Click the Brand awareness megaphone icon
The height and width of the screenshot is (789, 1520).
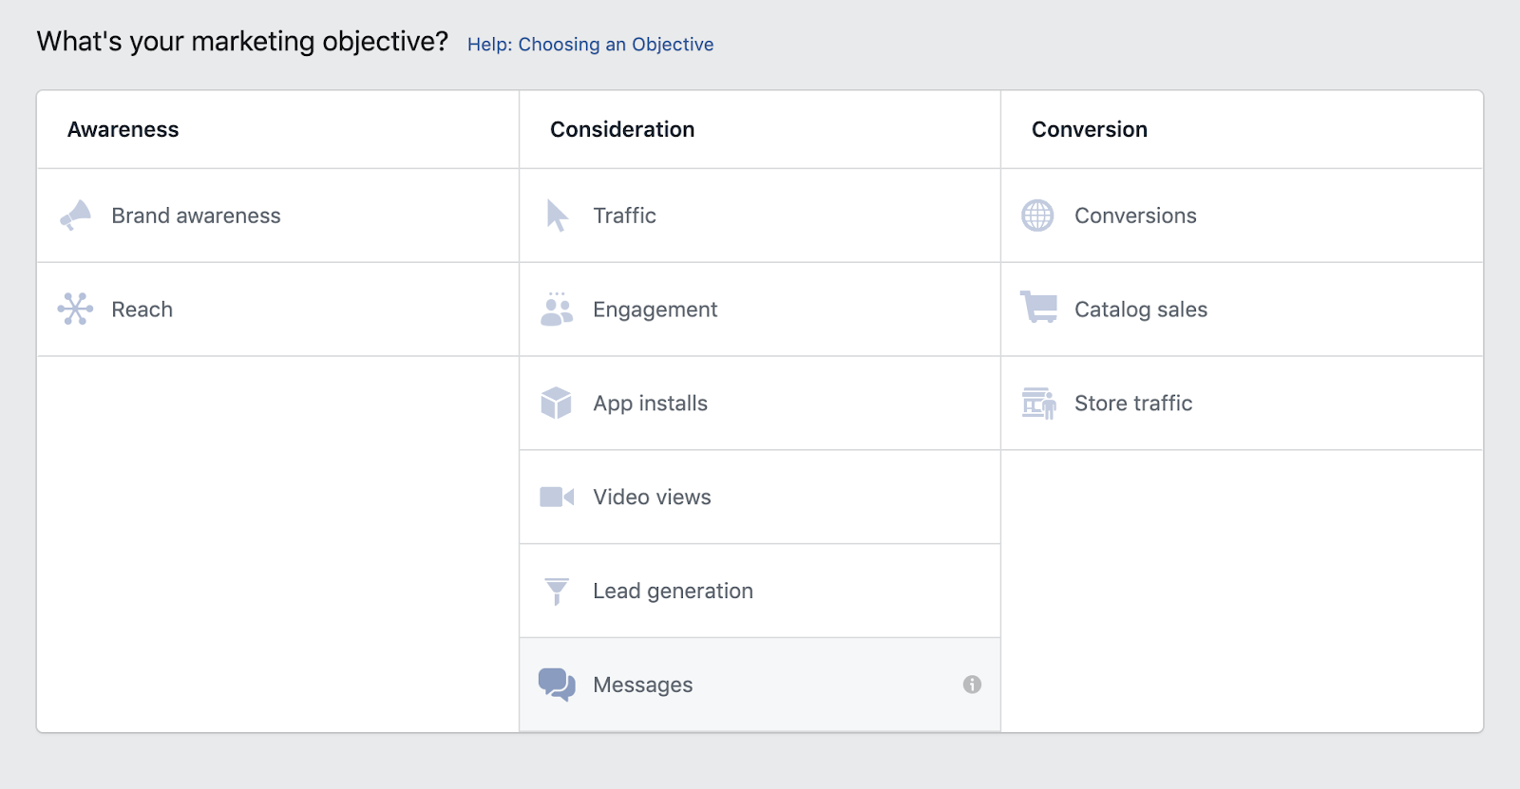[x=76, y=216]
